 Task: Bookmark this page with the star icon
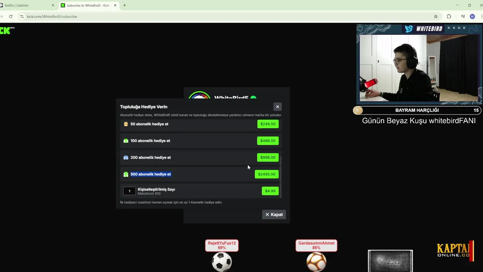coord(436,16)
